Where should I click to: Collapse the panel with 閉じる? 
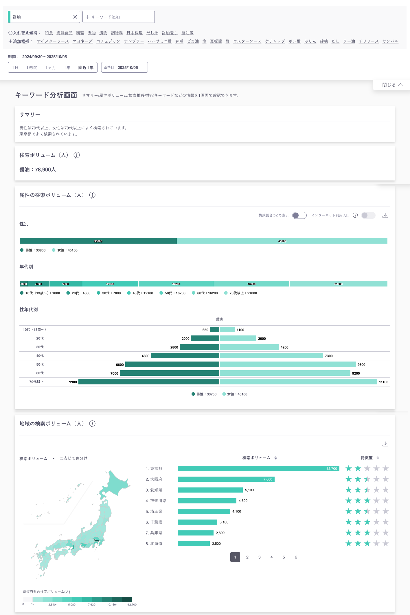[x=392, y=85]
